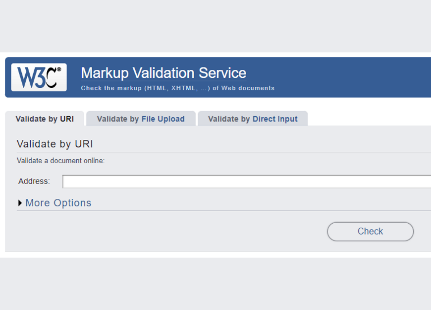Open the More Options section label
The height and width of the screenshot is (310, 431).
tap(58, 203)
